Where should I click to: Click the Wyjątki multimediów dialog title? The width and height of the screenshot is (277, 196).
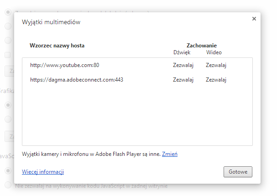(51, 22)
